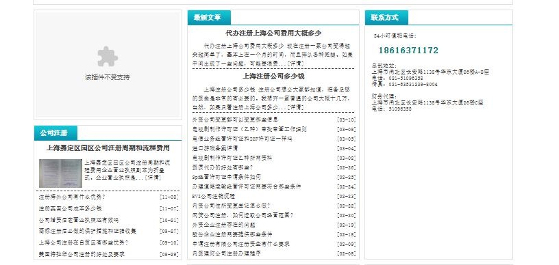
Task: Click the unsupported plugin puzzle icon
Action: click(108, 57)
